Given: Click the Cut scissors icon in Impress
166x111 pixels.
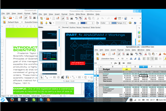Looking at the screenshot, I should pyautogui.click(x=86, y=18).
